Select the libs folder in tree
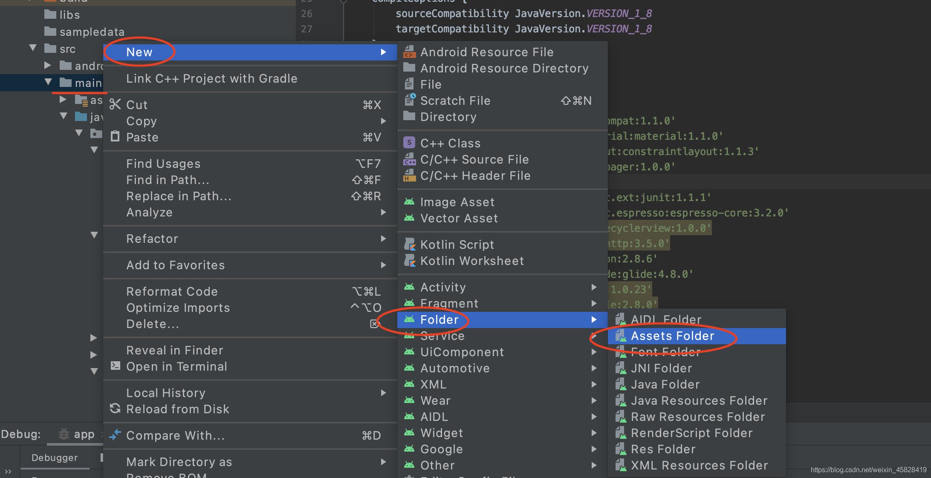 tap(69, 15)
